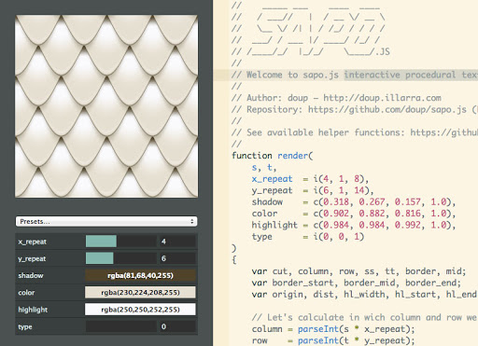Viewport: 478px width, 346px height.
Task: Click the y_repeat value field showing 6
Action: coord(177,258)
